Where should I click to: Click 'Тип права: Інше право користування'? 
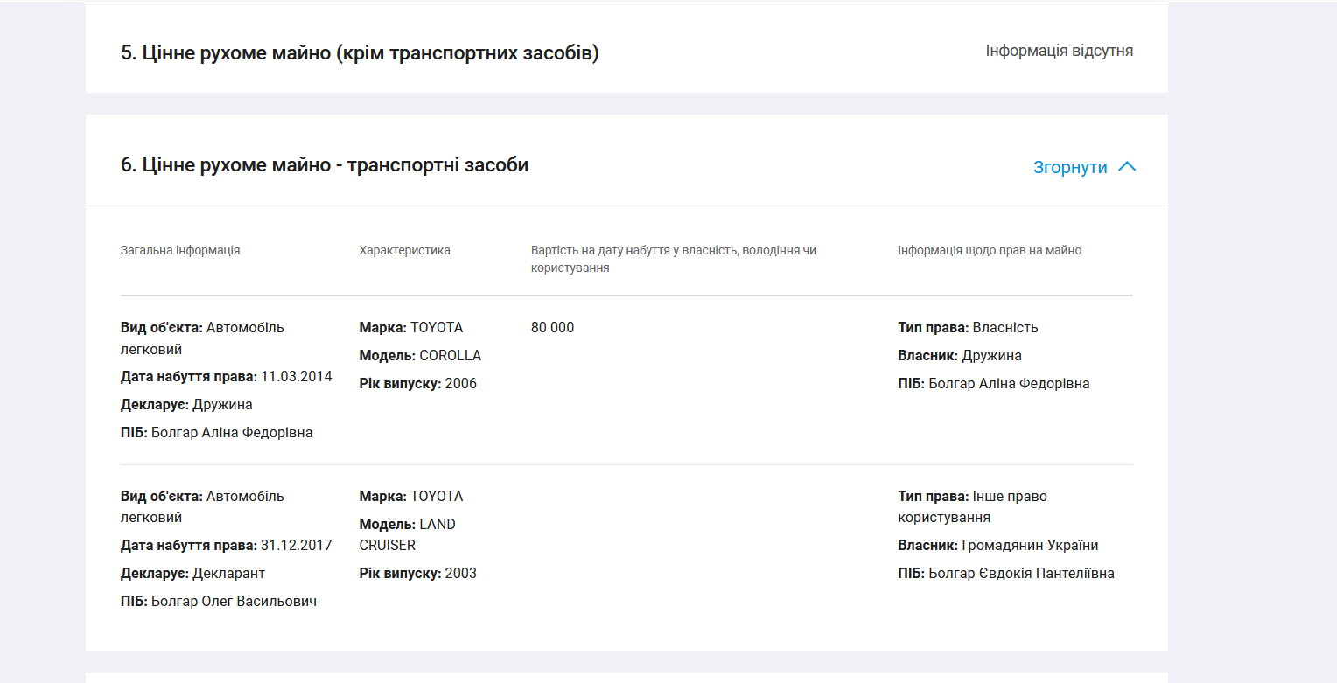[972, 506]
